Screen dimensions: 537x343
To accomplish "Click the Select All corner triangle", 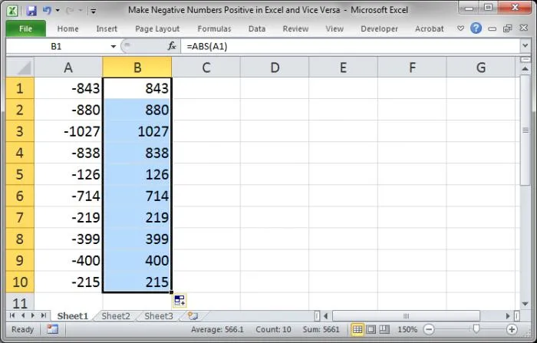I will click(x=20, y=68).
